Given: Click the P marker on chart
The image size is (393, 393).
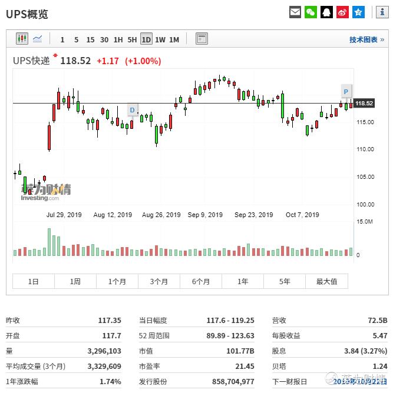Looking at the screenshot, I should click(x=346, y=92).
